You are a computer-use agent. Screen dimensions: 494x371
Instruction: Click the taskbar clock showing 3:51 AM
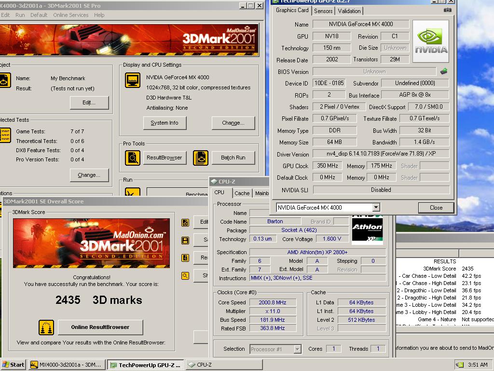(x=478, y=365)
